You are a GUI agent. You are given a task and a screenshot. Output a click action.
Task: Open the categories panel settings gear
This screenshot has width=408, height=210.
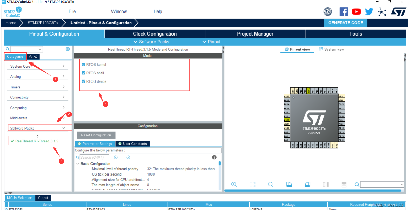tap(68, 49)
